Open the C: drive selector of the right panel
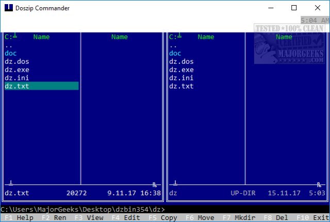The width and height of the screenshot is (330, 222). pos(175,37)
